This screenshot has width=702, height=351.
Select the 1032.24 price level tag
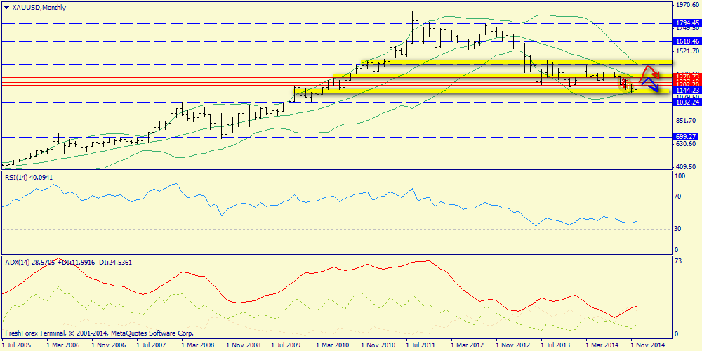pyautogui.click(x=687, y=102)
